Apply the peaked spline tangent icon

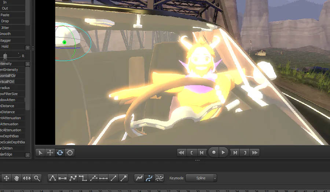pyautogui.click(x=52, y=178)
